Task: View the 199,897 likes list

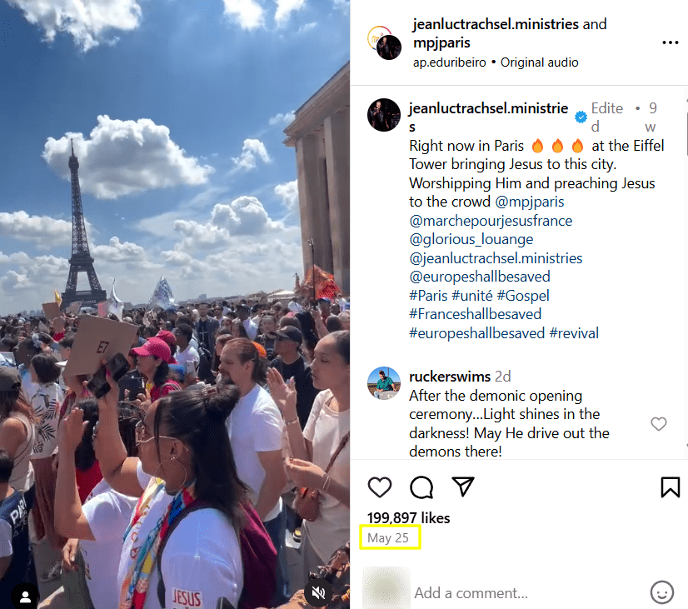Action: (408, 517)
